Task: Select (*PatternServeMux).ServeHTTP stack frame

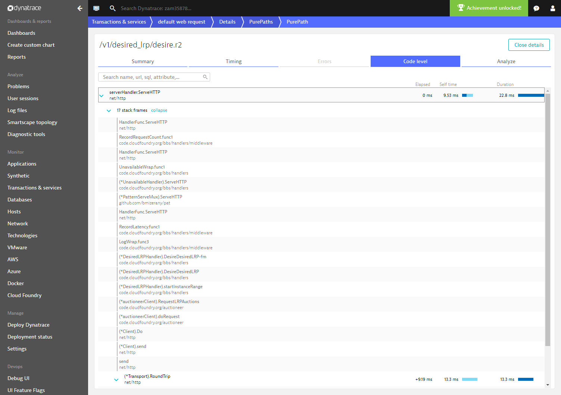Action: coord(321,200)
